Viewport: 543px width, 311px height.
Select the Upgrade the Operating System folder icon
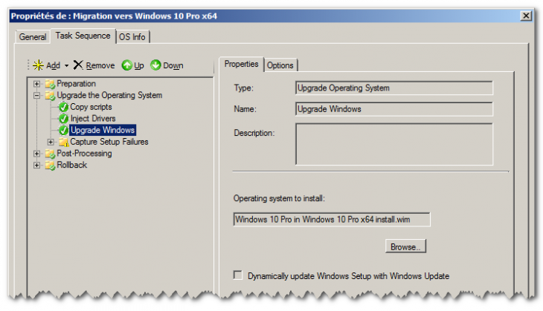pyautogui.click(x=51, y=95)
